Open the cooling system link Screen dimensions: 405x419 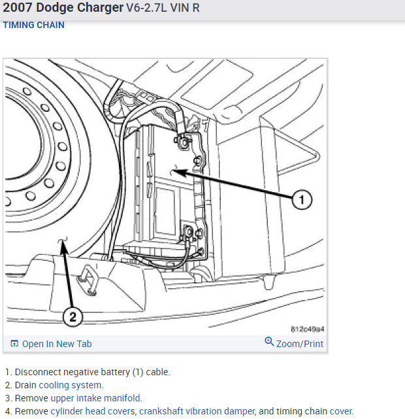[70, 385]
